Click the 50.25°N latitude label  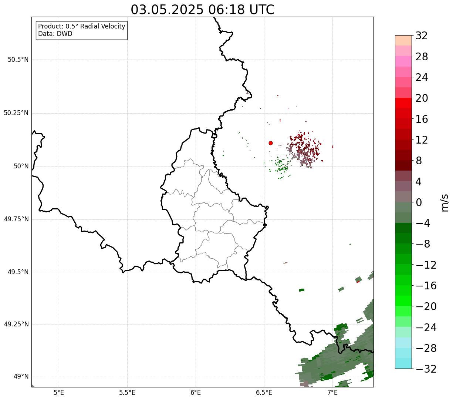(x=16, y=113)
